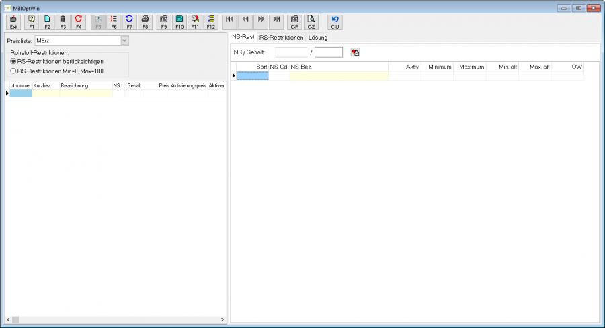The width and height of the screenshot is (605, 328).
Task: Click the blue F7 undo icon
Action: point(129,22)
